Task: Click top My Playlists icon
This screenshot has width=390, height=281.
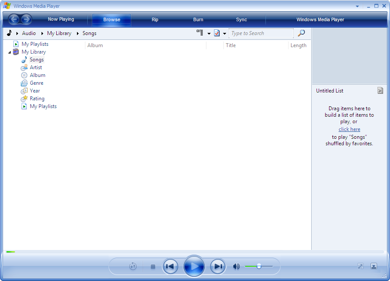Action: point(16,44)
